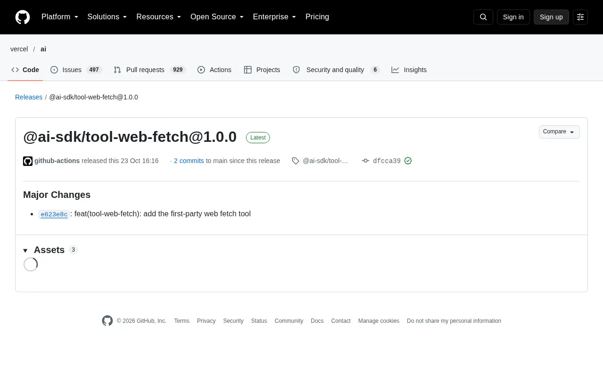Switch to the Code tab
Viewport: 603px width, 377px height.
[x=25, y=70]
